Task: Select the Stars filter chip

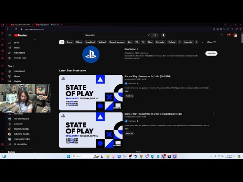Action: point(150,42)
